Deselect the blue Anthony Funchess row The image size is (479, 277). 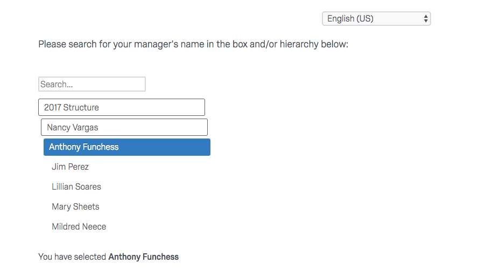126,147
